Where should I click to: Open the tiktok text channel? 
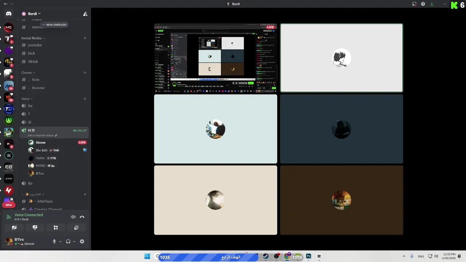(x=54, y=61)
